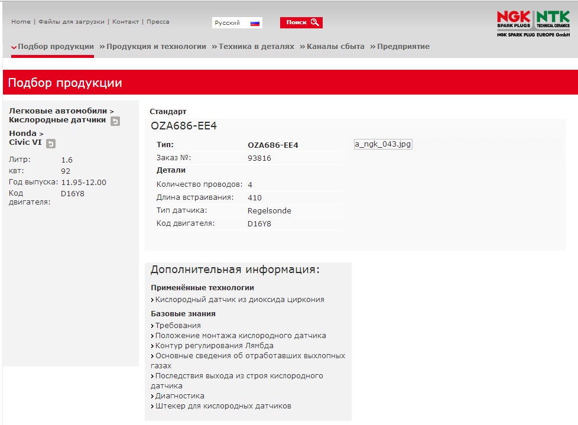
Task: Click the Honda breadcrumb
Action: [x=22, y=133]
